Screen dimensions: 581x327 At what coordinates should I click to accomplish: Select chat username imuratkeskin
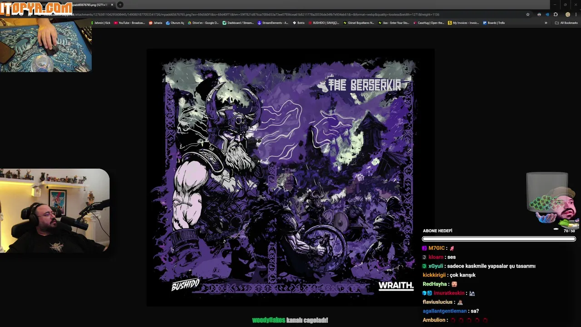point(449,293)
